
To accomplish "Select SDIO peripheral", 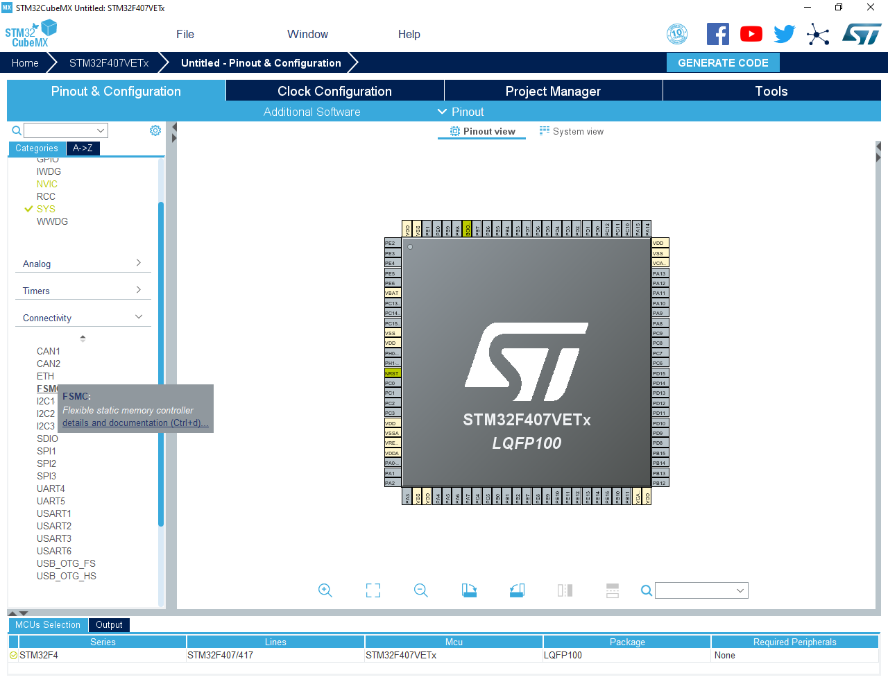I will 47,438.
